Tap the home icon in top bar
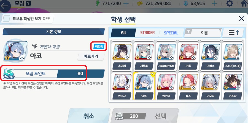 tap(244, 3)
